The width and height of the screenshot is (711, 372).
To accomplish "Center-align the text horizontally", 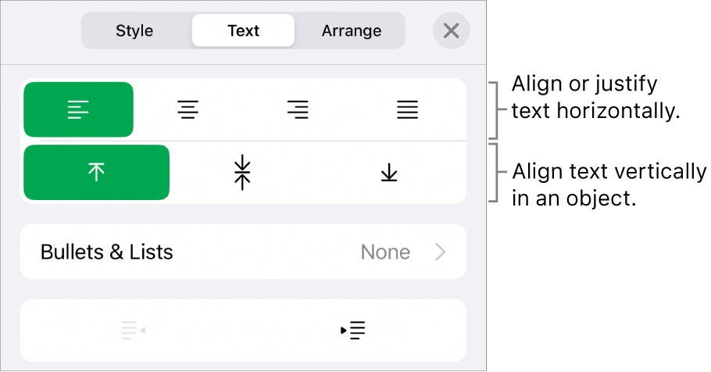I will (x=188, y=110).
